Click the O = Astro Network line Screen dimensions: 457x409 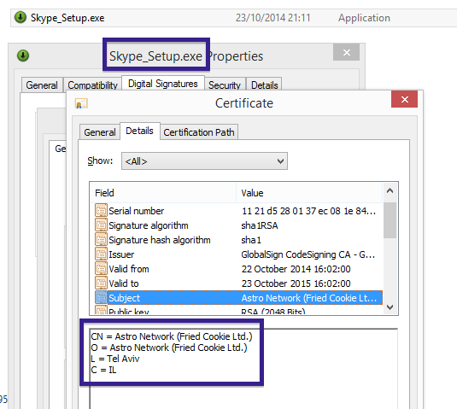(169, 348)
